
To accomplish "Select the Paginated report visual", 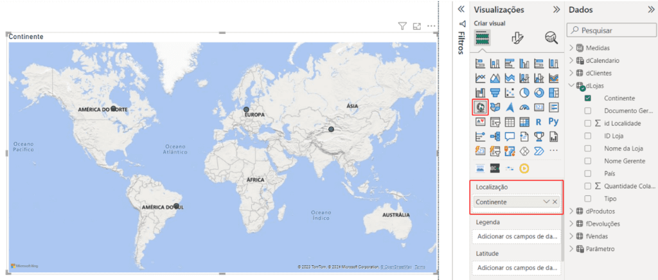I will [x=553, y=136].
